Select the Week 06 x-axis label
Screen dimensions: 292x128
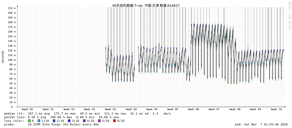(x=193, y=109)
